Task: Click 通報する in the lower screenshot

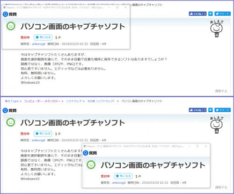Action: [221, 187]
